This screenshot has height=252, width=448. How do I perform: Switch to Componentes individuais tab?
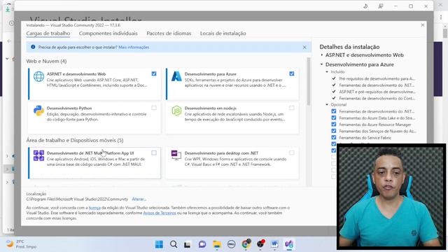click(108, 34)
